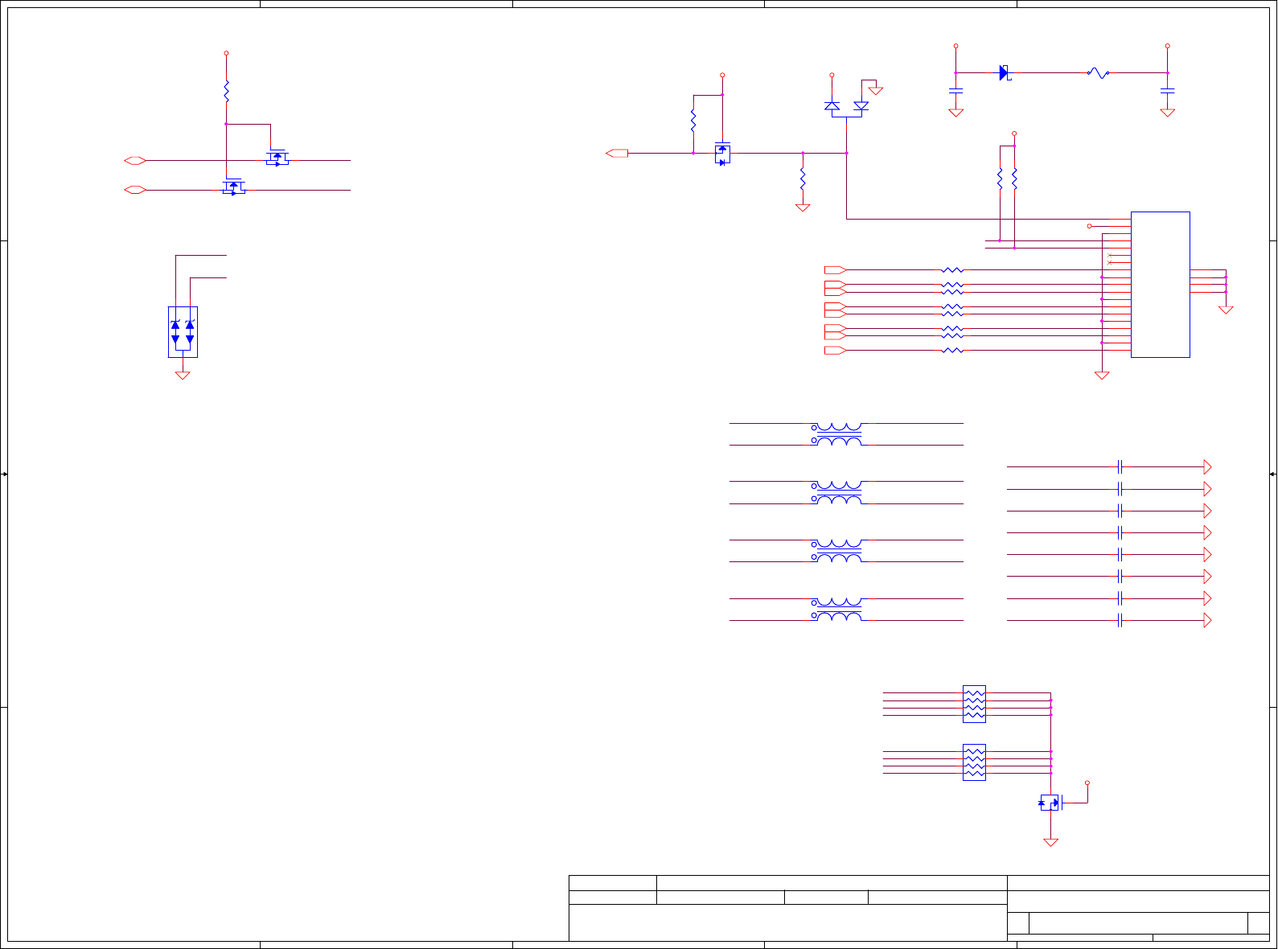The width and height of the screenshot is (1278, 949).
Task: Select the bottom capacitor in the eight-capacitor stack
Action: tap(1120, 620)
